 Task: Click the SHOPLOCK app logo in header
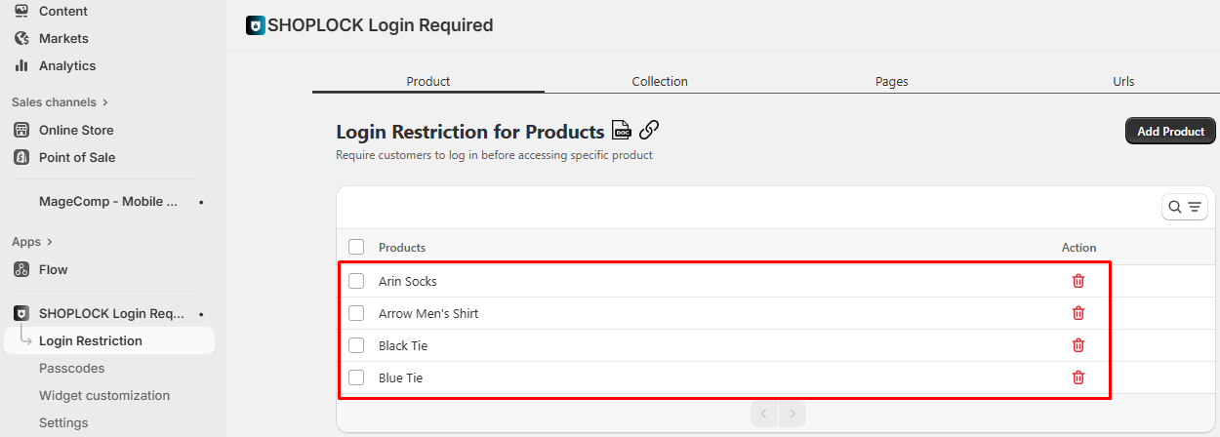(255, 26)
